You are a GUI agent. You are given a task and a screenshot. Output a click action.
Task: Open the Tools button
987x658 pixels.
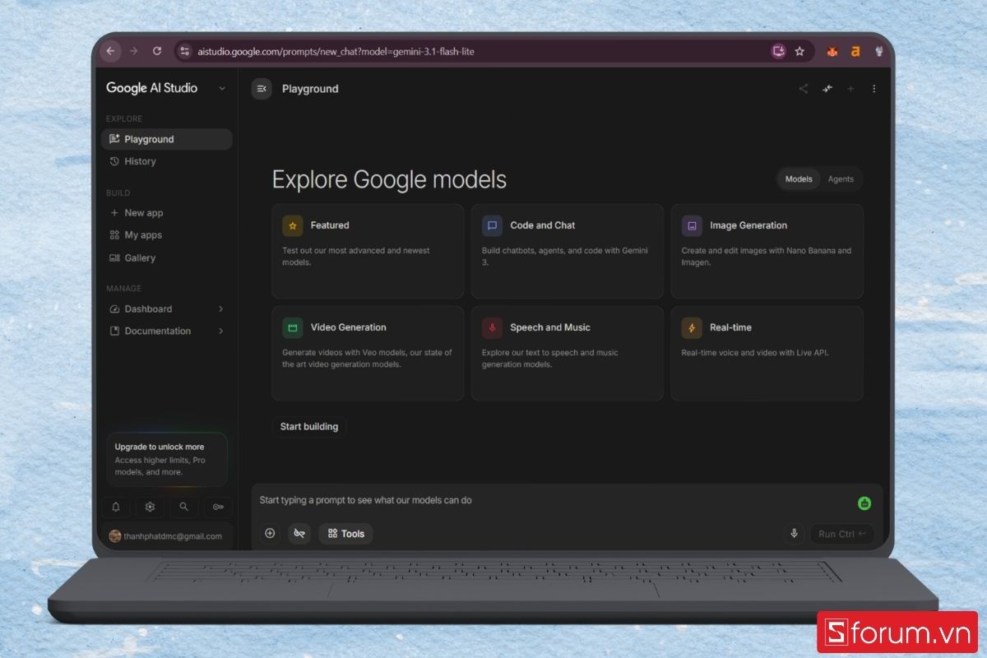[345, 534]
